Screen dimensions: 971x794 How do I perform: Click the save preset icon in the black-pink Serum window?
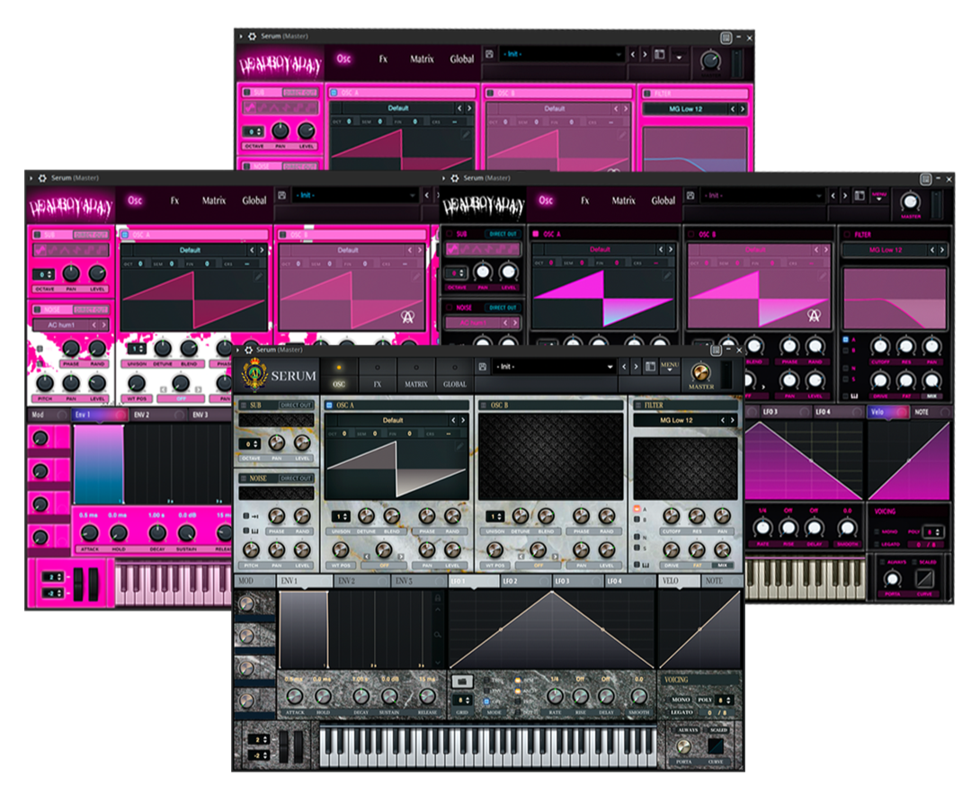(691, 195)
